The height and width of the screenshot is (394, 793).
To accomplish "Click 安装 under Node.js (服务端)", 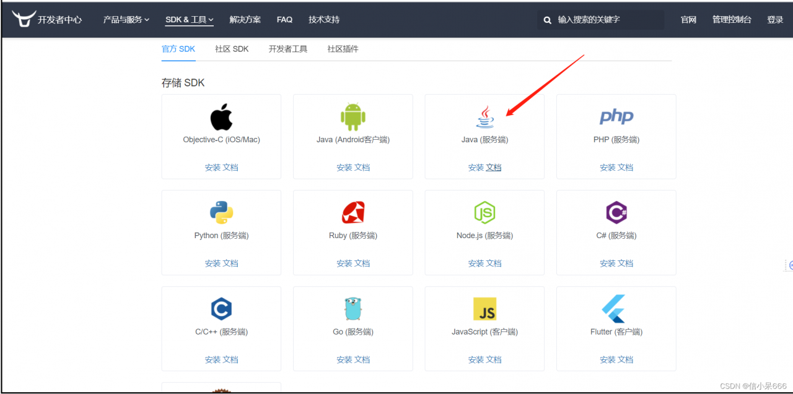I will click(476, 263).
